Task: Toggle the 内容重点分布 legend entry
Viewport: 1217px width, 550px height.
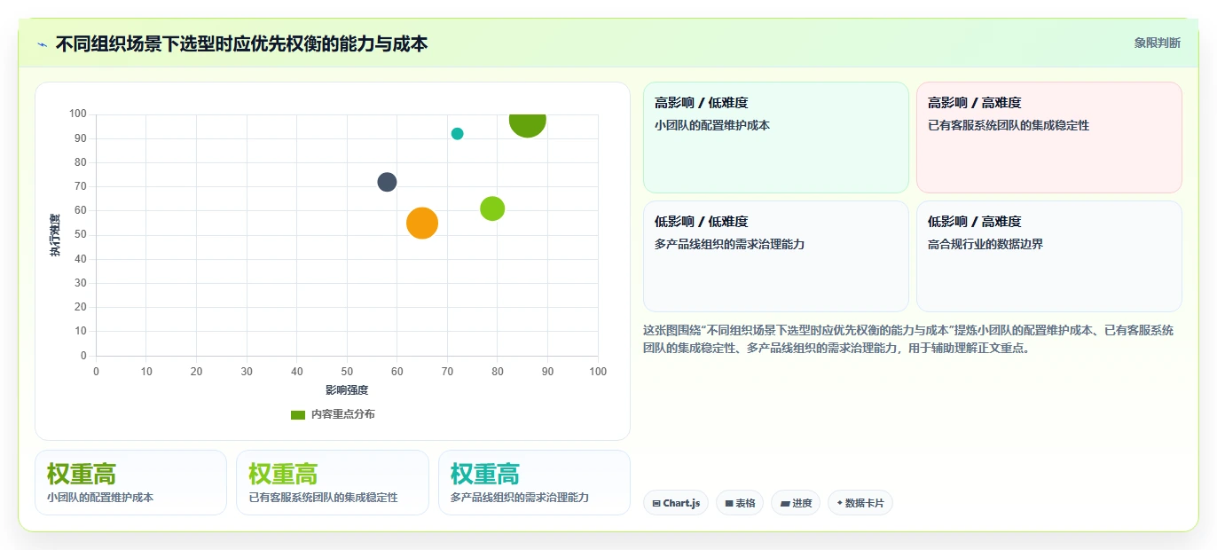Action: point(333,414)
